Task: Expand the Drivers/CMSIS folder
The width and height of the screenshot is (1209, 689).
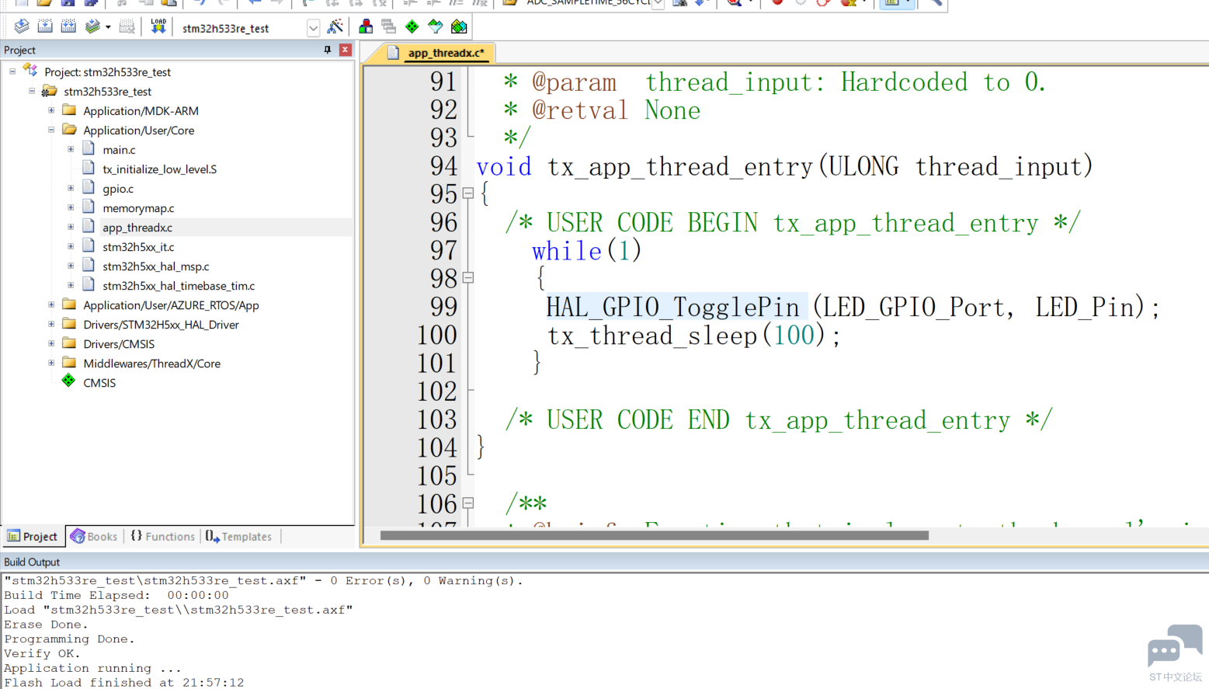Action: pyautogui.click(x=51, y=343)
